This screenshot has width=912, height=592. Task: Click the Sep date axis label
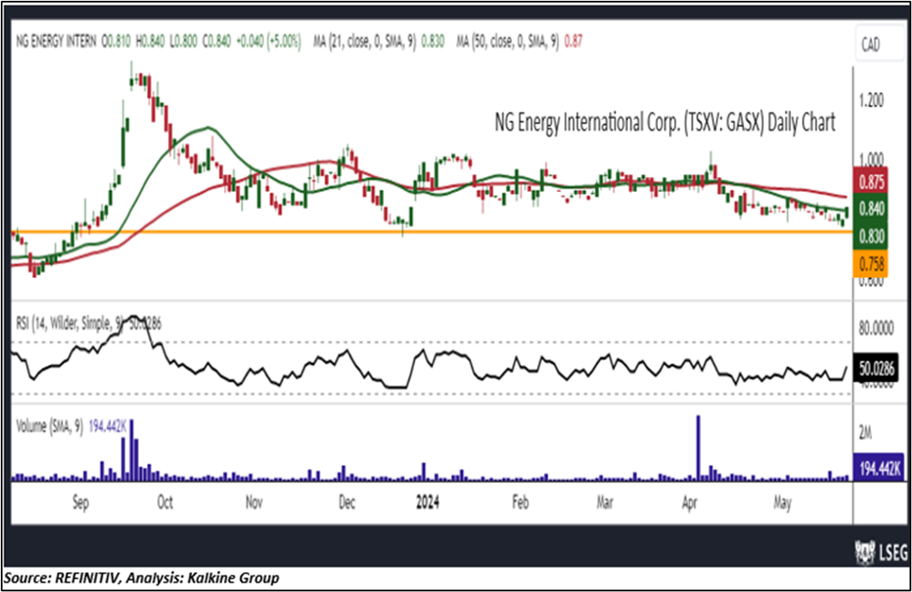[x=81, y=503]
